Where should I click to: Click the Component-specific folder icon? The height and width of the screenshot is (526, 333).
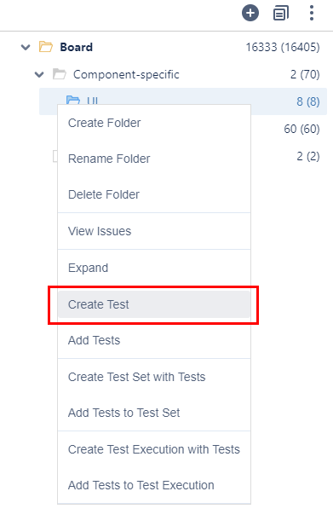coord(60,74)
